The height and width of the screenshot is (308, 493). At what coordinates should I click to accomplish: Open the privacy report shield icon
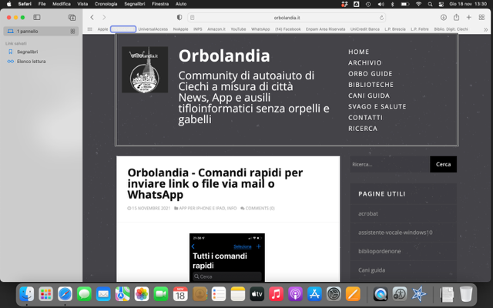click(179, 17)
